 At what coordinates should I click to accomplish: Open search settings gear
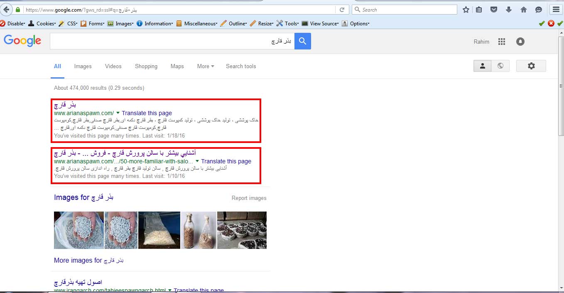[x=531, y=66]
